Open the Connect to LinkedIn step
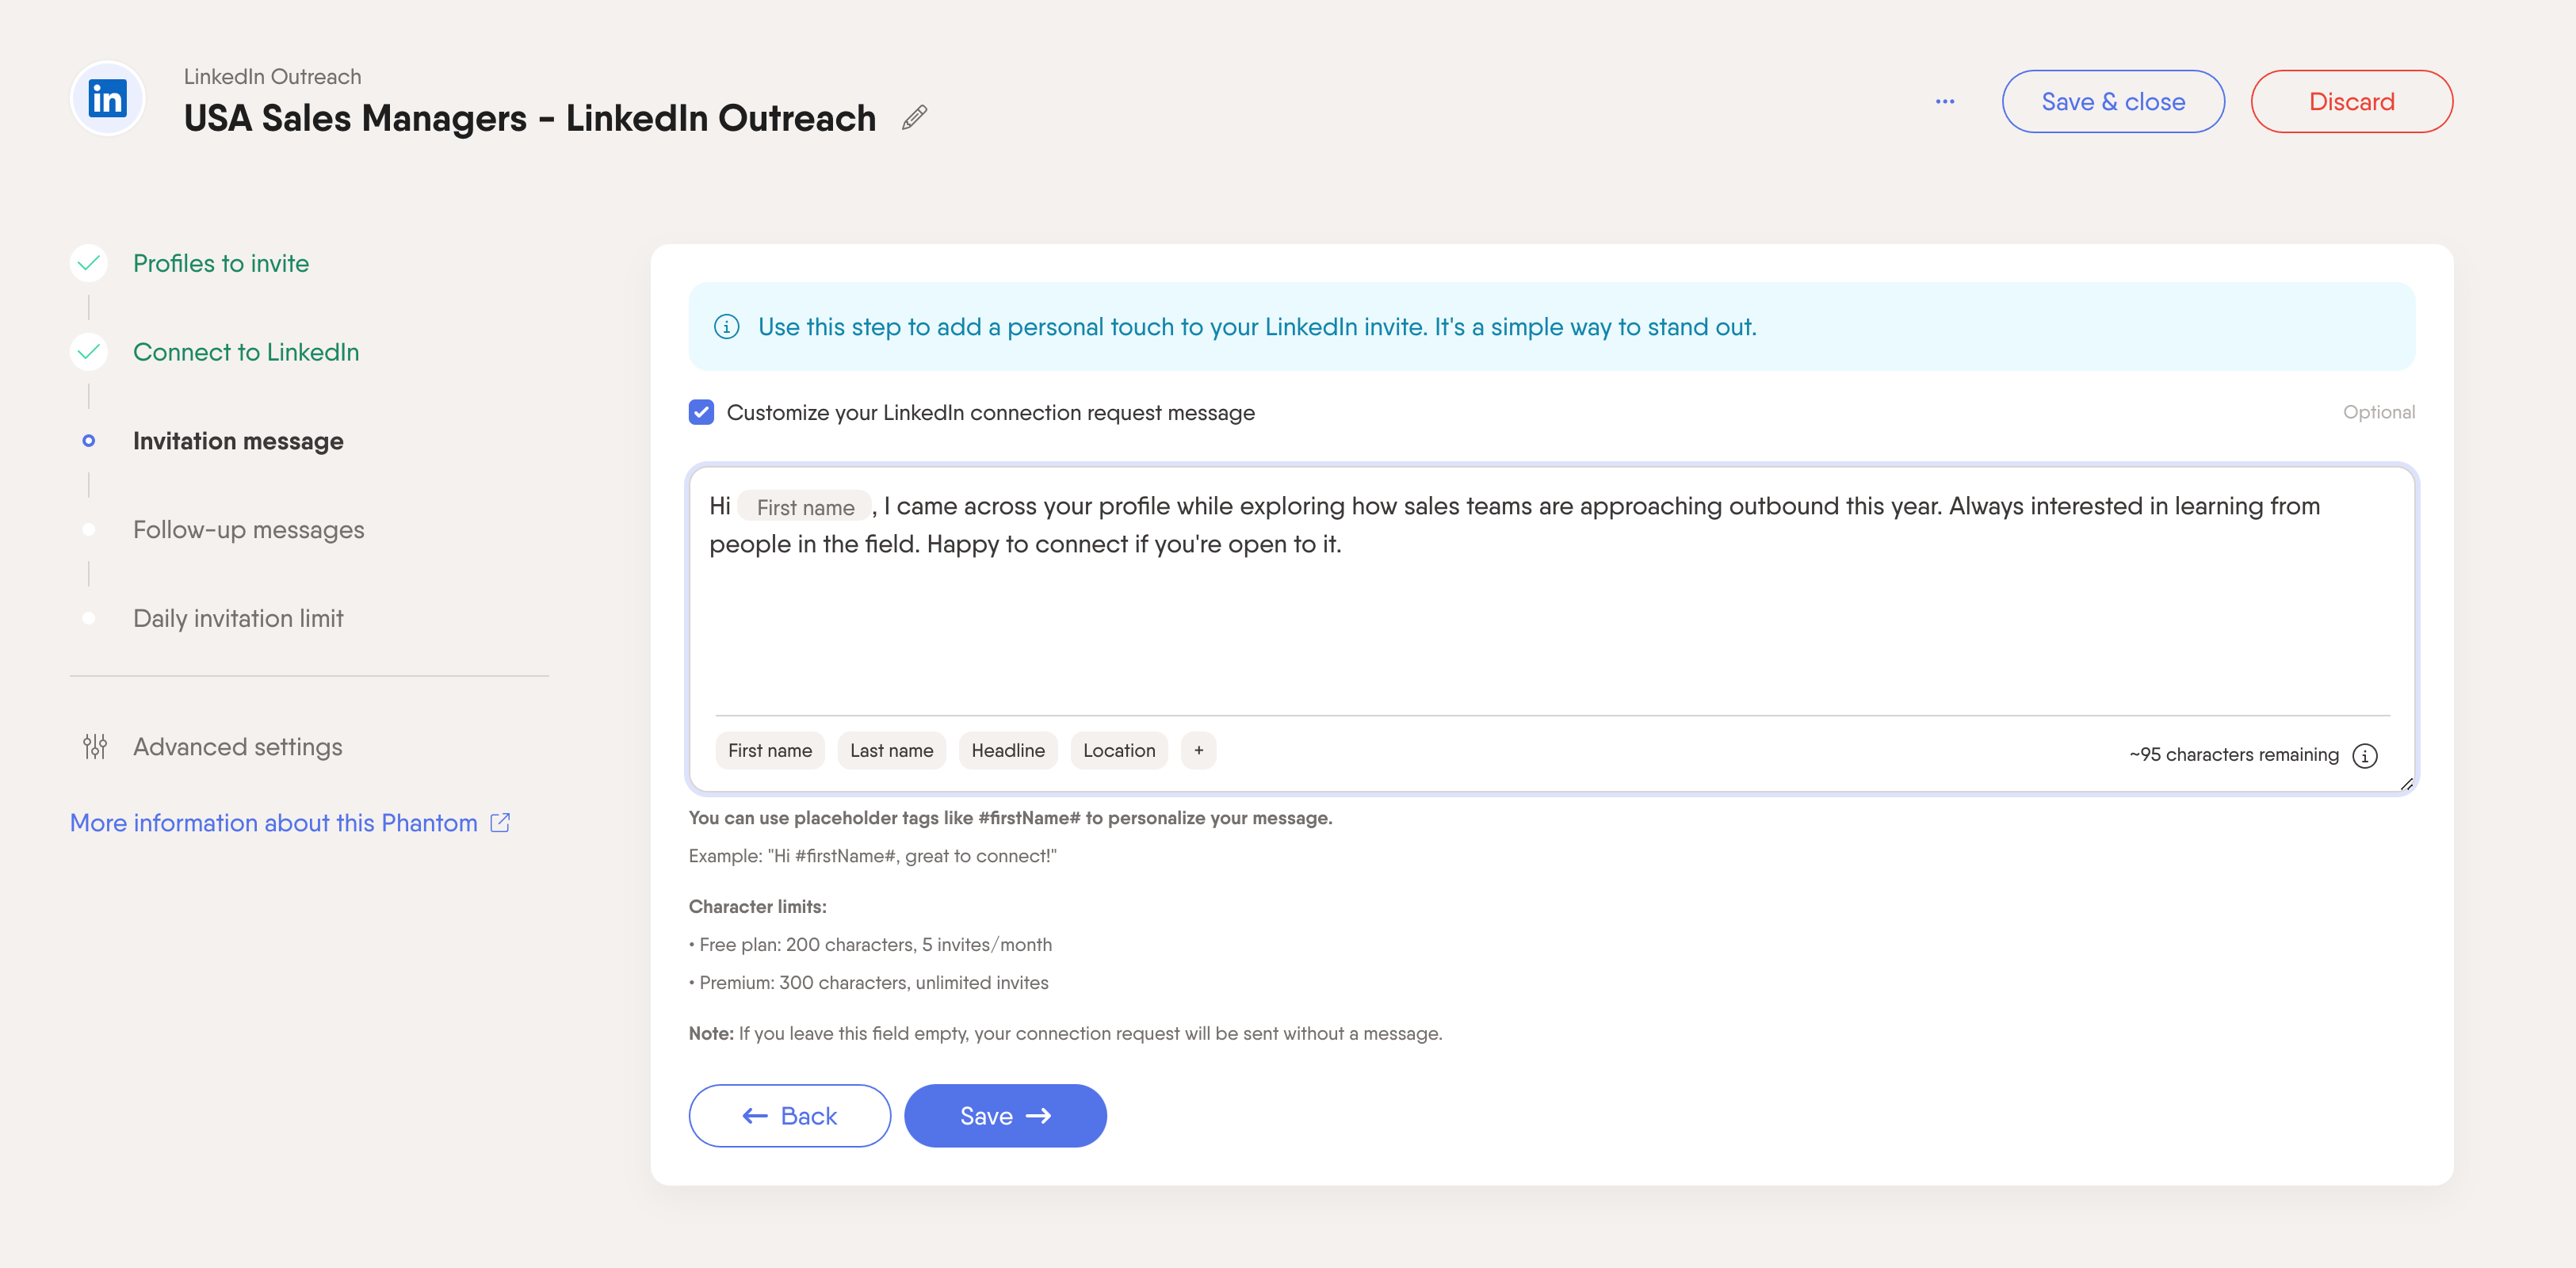 tap(245, 352)
